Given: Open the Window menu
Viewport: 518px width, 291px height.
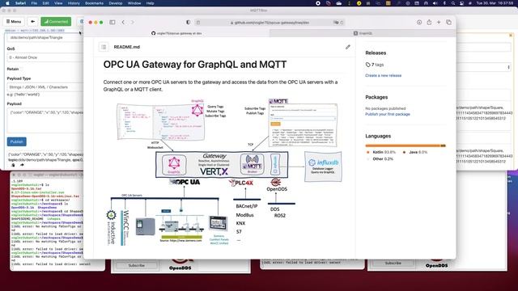Looking at the screenshot, I should tap(134, 3).
